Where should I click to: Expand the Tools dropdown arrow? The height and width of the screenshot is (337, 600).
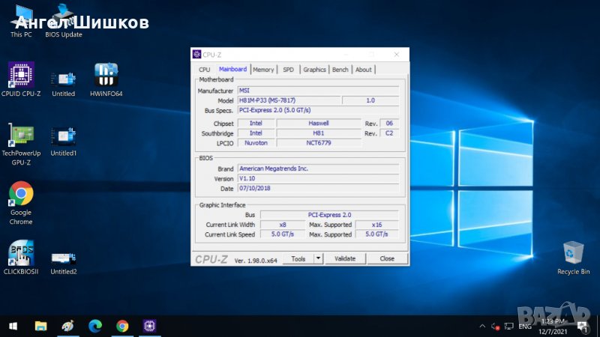pyautogui.click(x=318, y=258)
